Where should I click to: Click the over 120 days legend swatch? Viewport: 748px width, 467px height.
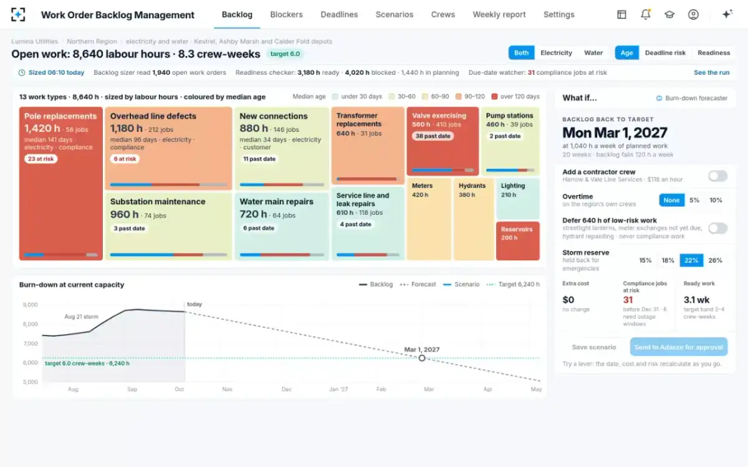[x=495, y=97]
